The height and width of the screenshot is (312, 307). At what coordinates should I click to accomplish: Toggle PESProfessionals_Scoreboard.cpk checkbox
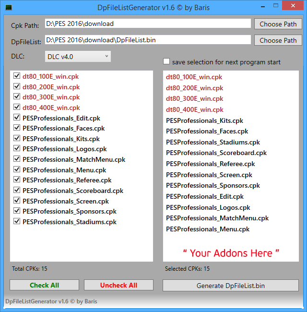(x=17, y=190)
